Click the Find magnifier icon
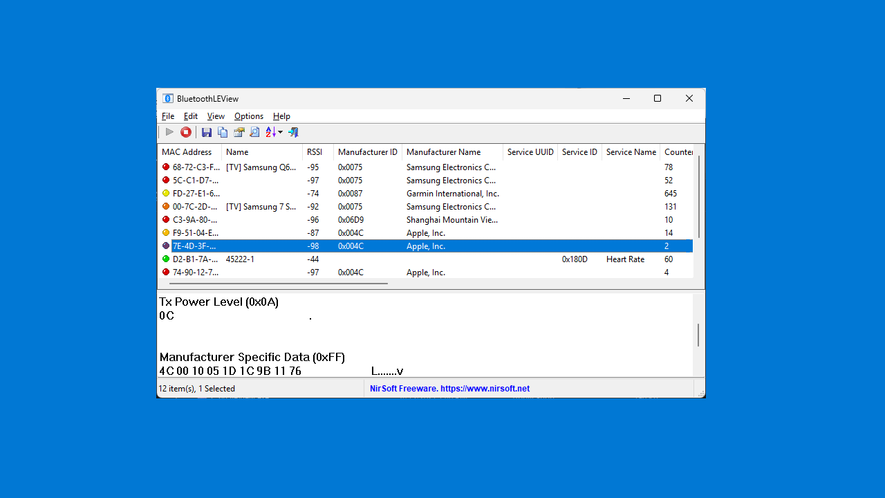 point(254,132)
